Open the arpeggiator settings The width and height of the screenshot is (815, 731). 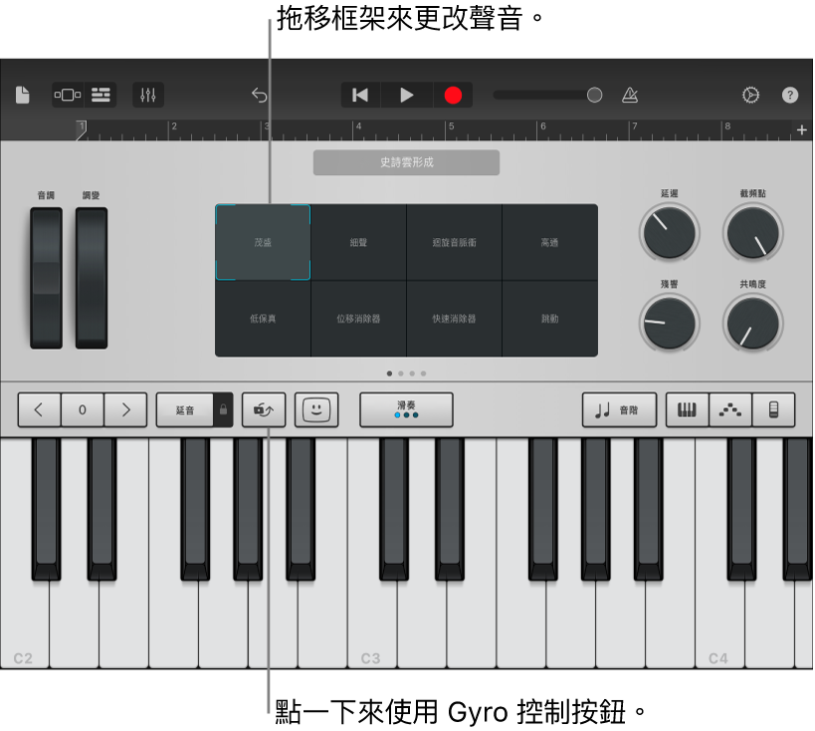[730, 410]
